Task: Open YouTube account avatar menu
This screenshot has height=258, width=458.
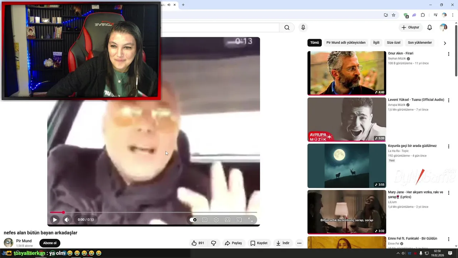Action: [x=443, y=28]
